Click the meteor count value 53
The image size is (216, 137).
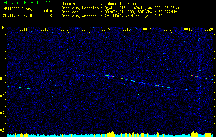pyautogui.click(x=50, y=16)
